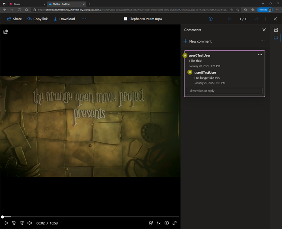Open a new browser tab
The image size is (282, 229).
pos(90,4)
